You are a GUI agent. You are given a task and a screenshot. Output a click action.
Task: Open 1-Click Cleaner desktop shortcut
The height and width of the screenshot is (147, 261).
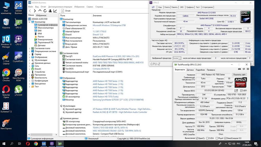6,58
